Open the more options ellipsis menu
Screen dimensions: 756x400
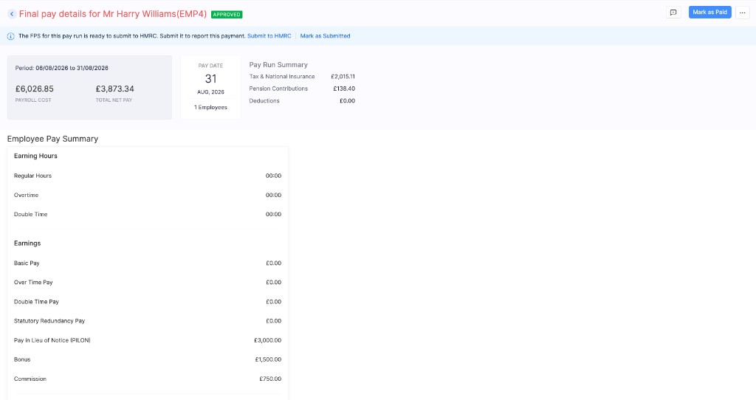pos(743,13)
